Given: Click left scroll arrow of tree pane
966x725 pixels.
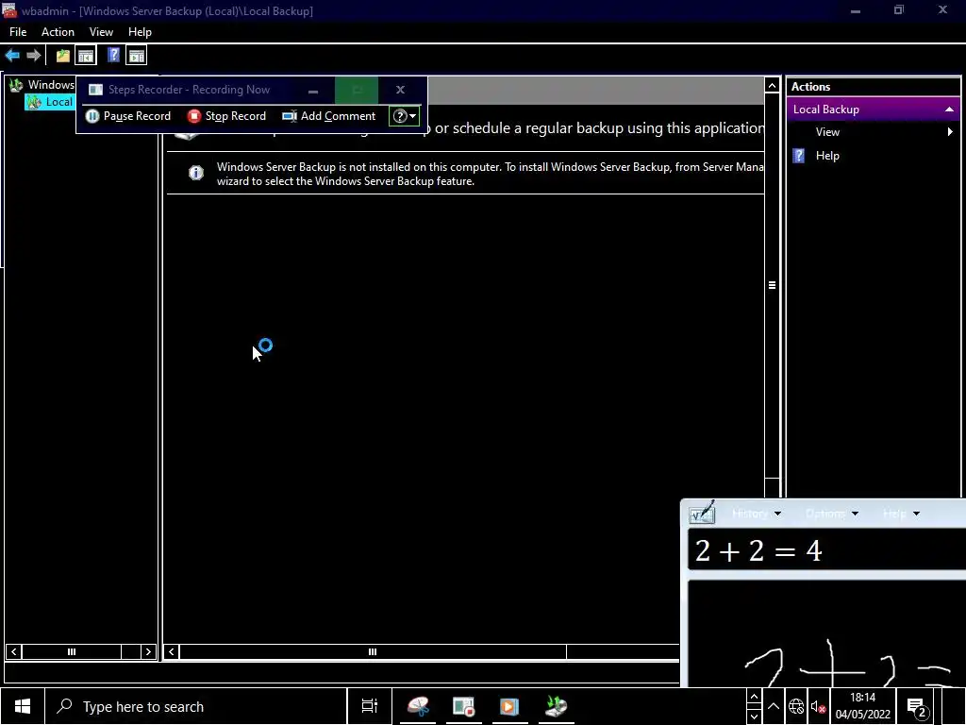Looking at the screenshot, I should coord(13,651).
